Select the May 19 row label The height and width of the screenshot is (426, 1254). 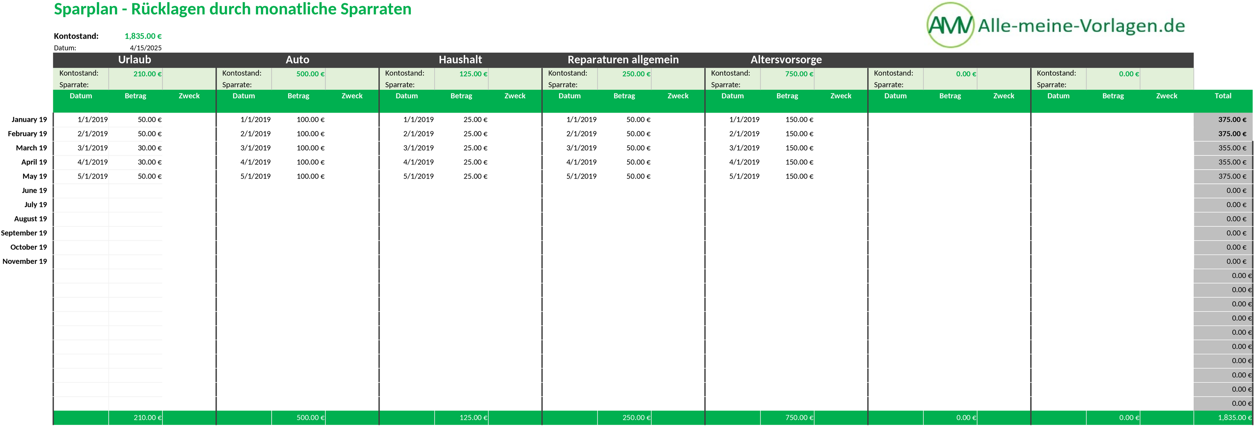pos(35,176)
